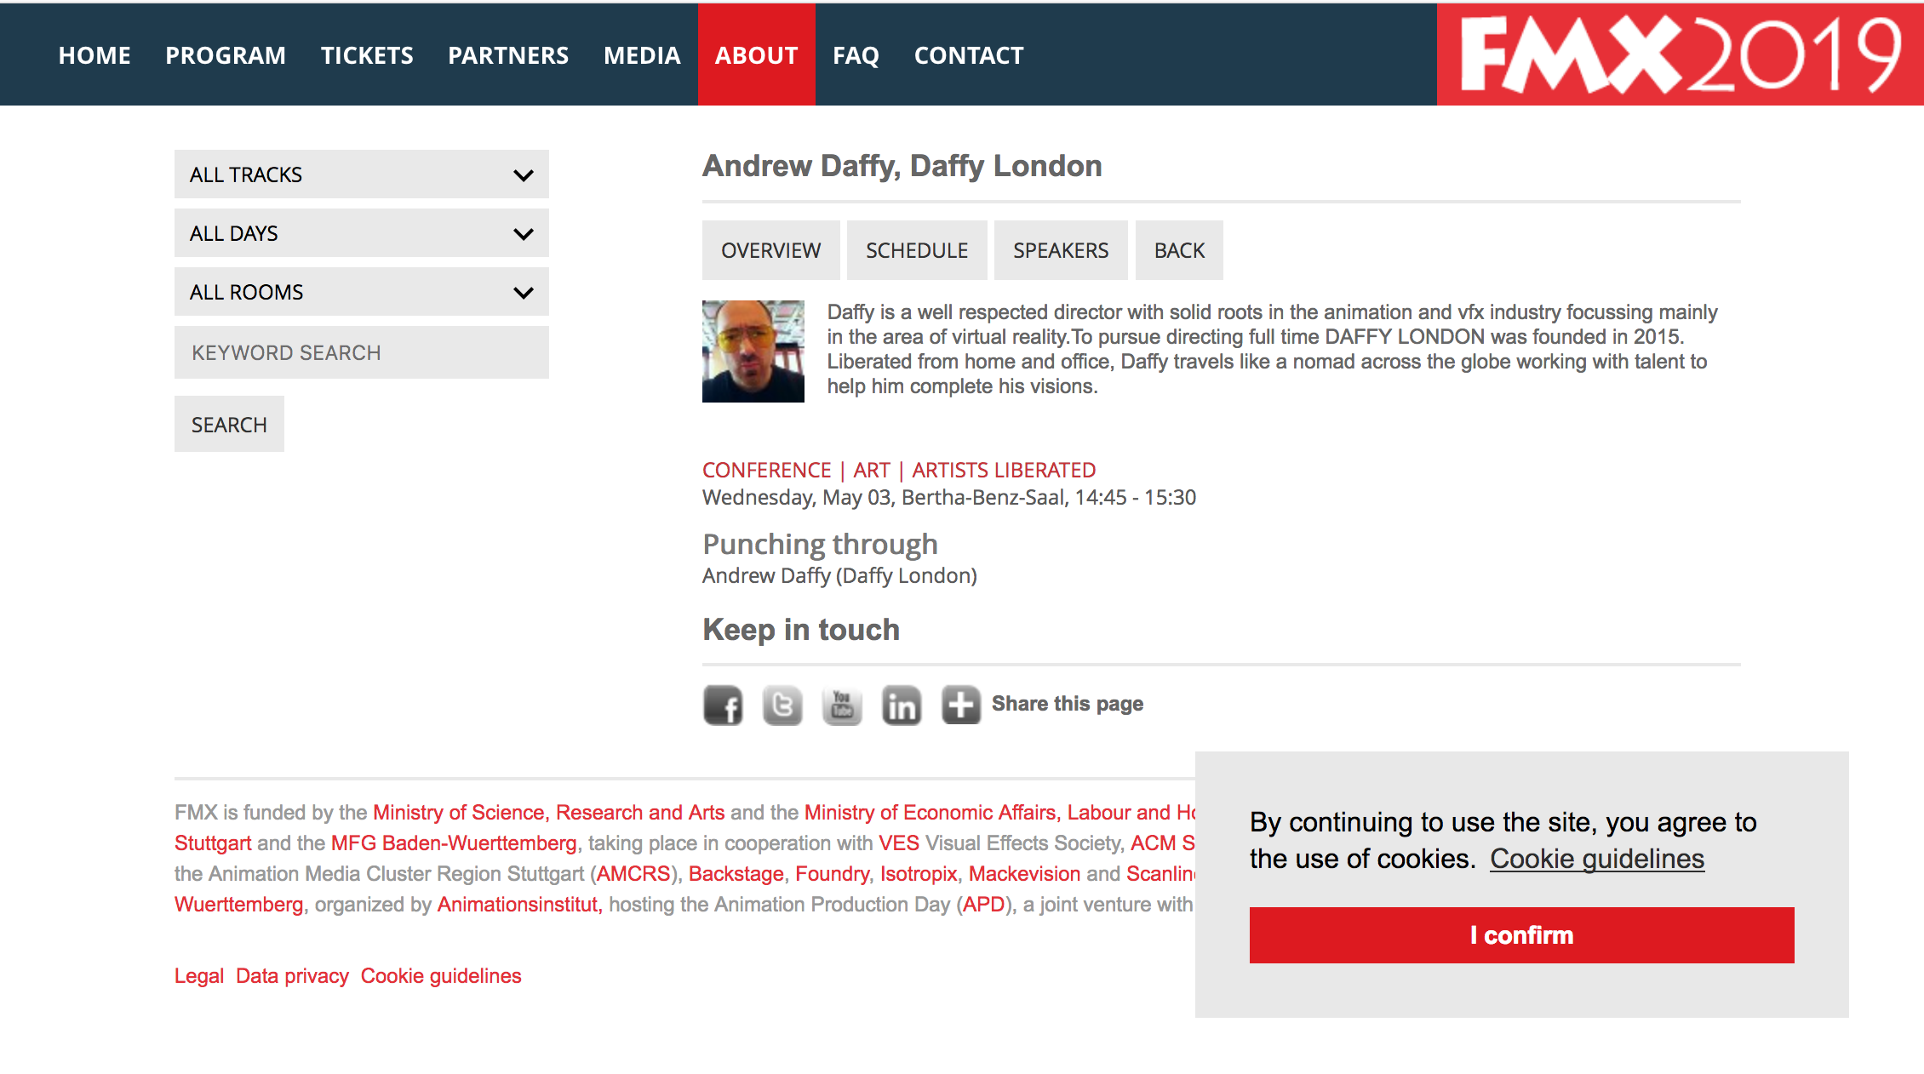Screen dimensions: 1924x1074
Task: Expand the All Rooms dropdown
Action: pos(361,292)
